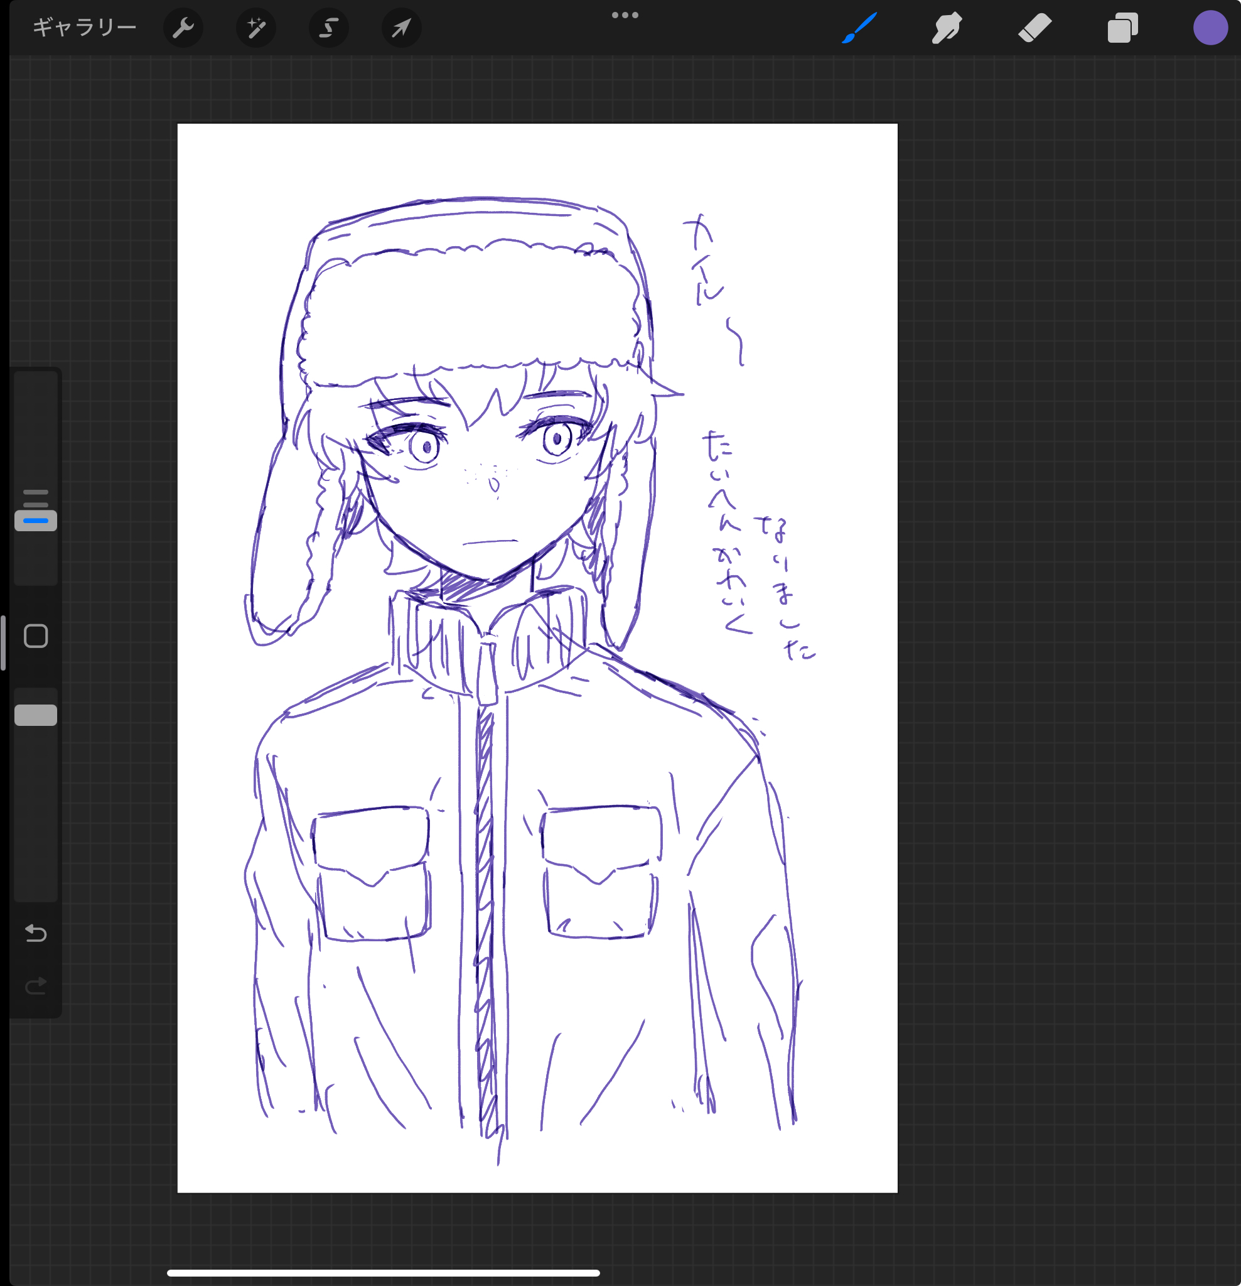Image resolution: width=1241 pixels, height=1286 pixels.
Task: Tap the iPad home indicator bar
Action: point(383,1273)
